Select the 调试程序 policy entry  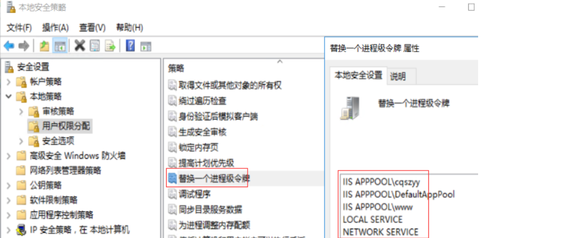195,194
